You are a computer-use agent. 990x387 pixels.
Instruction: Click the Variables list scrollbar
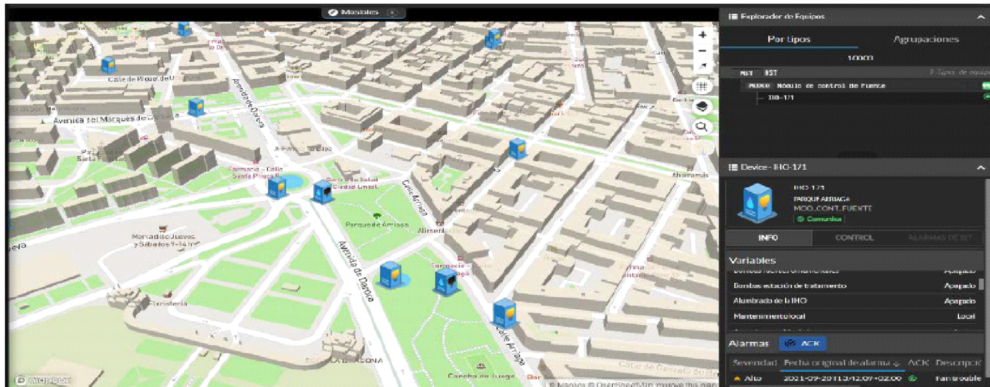(982, 284)
